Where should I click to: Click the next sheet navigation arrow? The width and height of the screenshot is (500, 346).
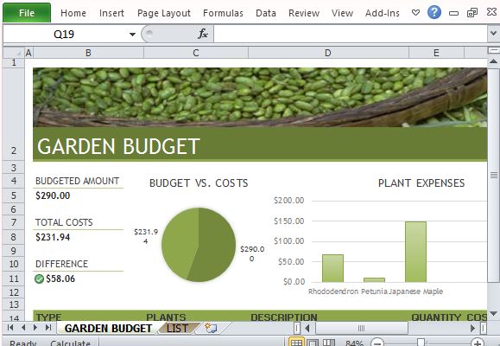[35, 328]
